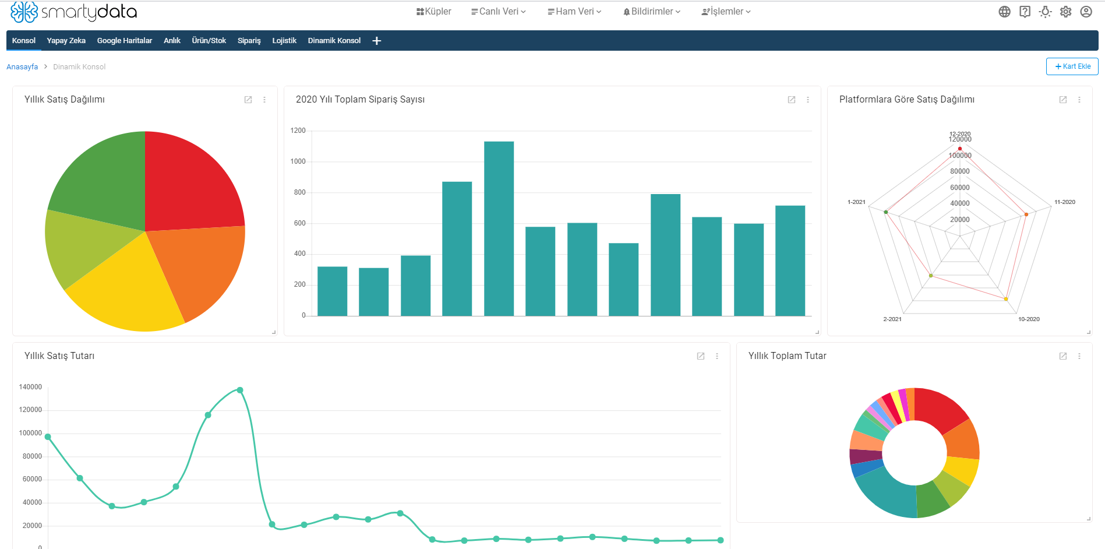Click the resize handle of Platformlara Göre card

tap(1089, 332)
